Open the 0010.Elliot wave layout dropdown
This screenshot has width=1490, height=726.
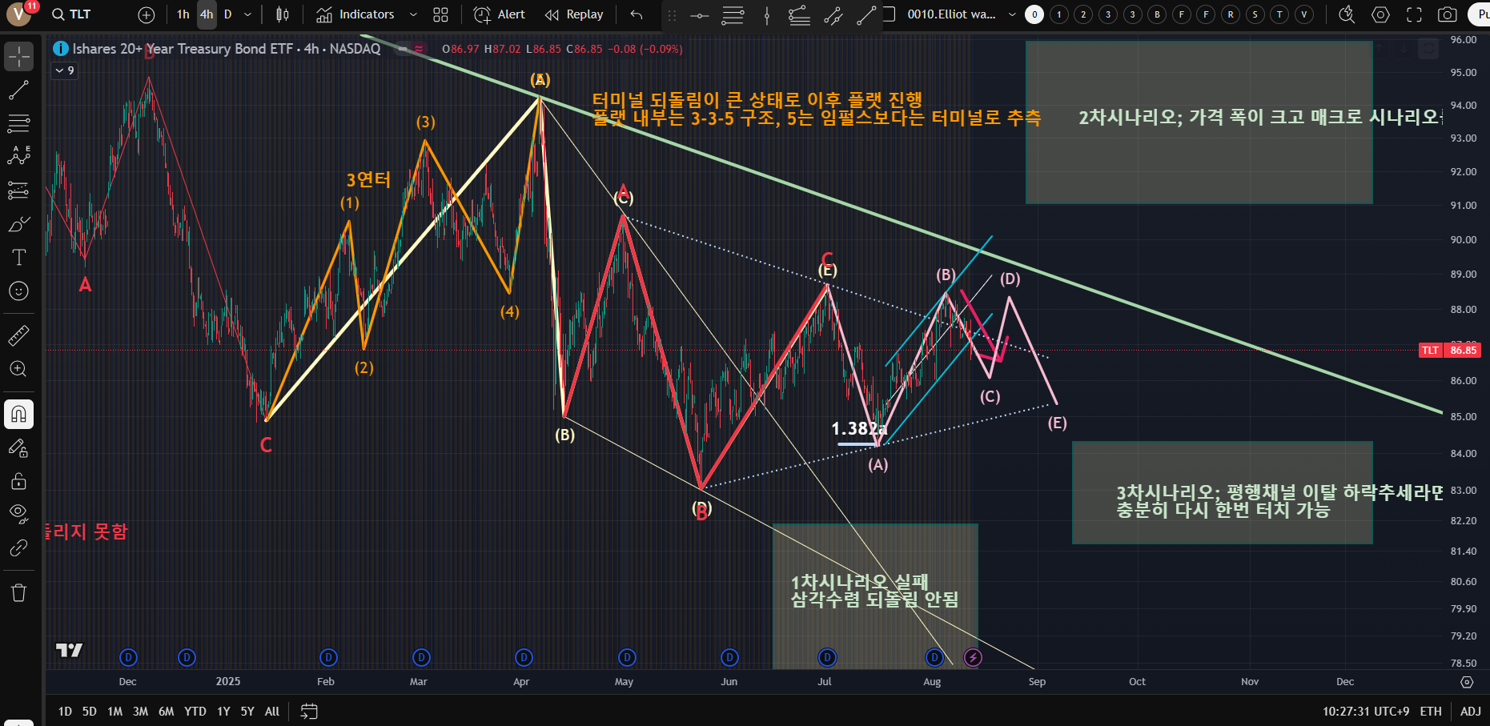point(1012,14)
